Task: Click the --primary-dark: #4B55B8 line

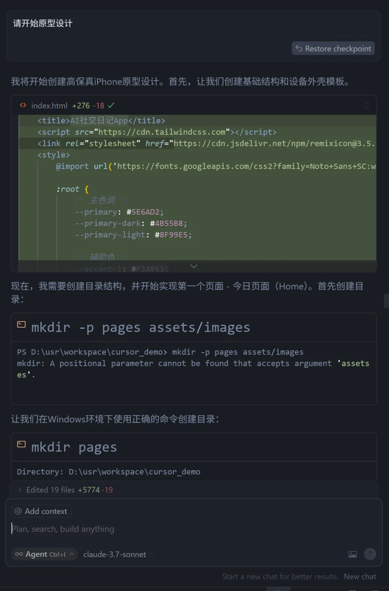Action: pos(131,223)
